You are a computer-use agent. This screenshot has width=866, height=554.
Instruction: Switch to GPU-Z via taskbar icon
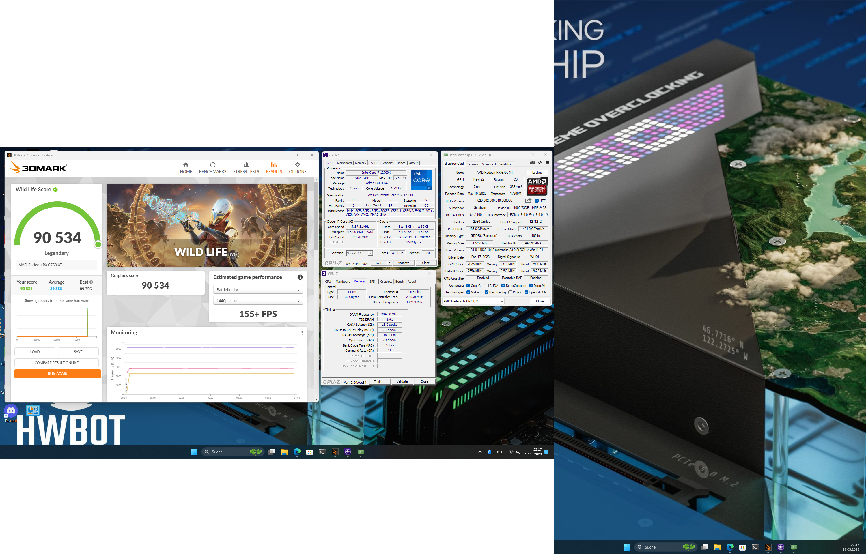click(361, 452)
